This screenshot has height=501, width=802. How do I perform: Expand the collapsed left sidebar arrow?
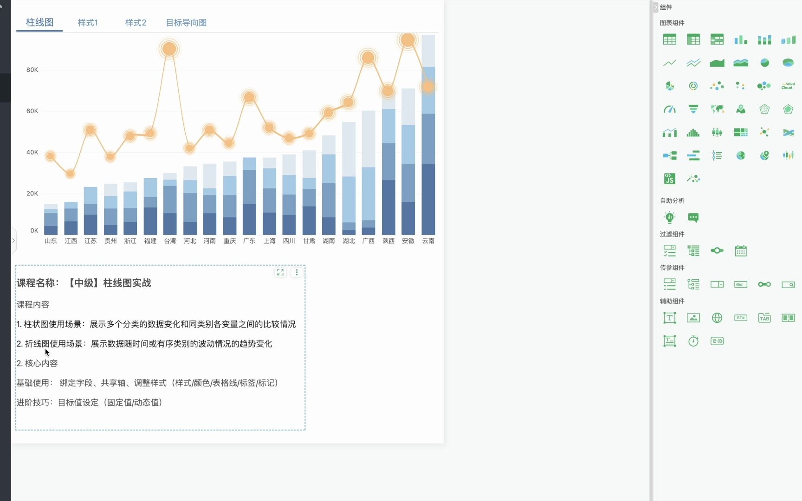[13, 240]
